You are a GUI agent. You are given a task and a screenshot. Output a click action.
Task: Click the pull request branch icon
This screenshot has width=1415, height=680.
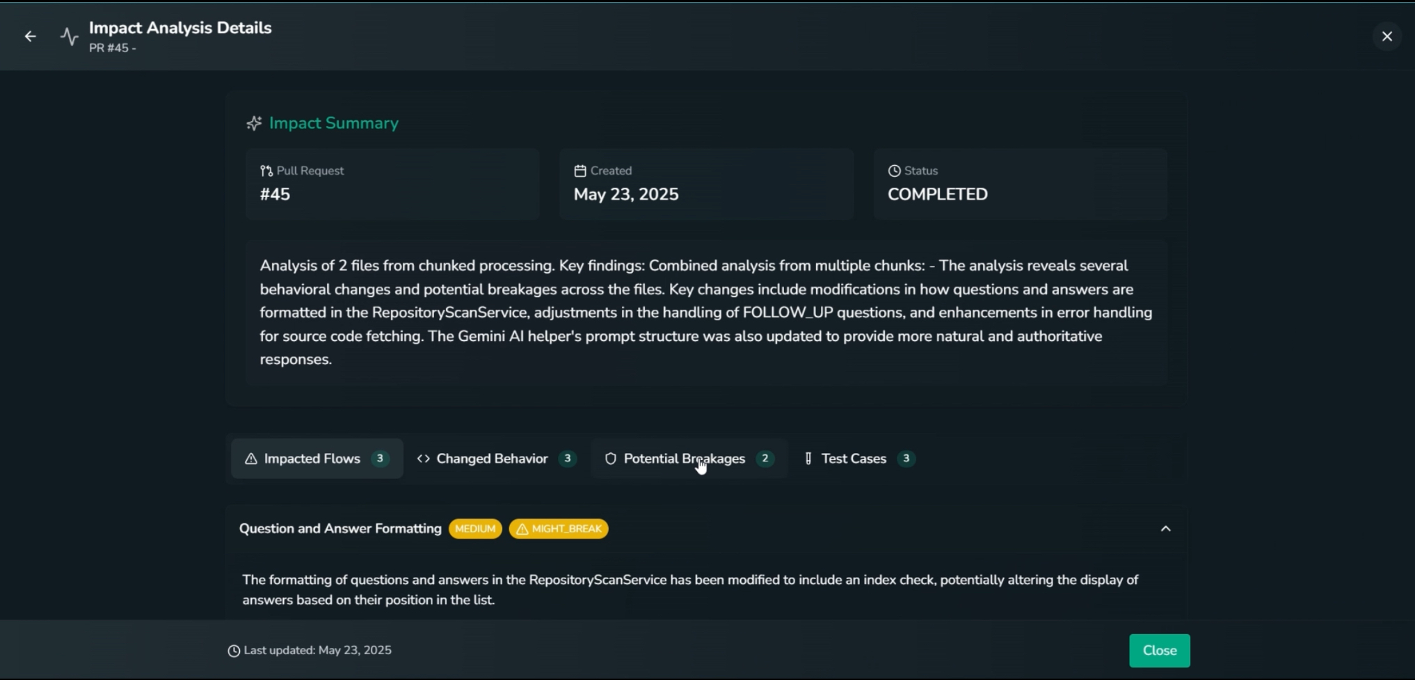point(266,171)
